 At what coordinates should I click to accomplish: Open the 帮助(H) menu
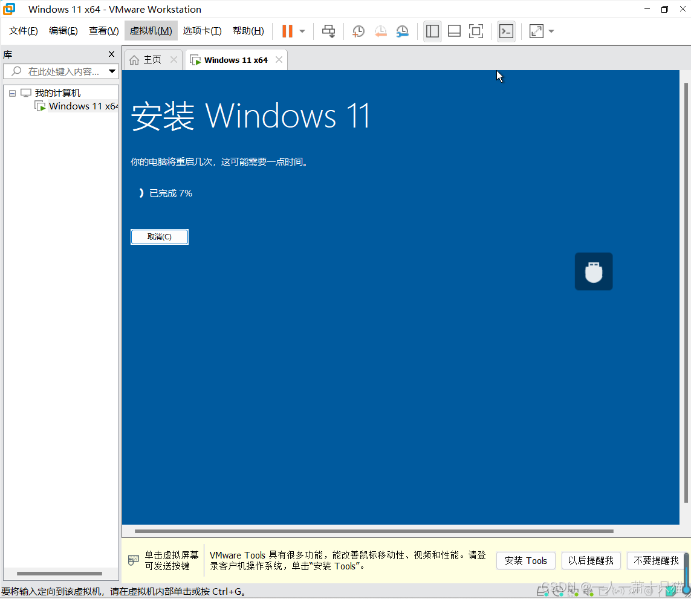tap(248, 31)
